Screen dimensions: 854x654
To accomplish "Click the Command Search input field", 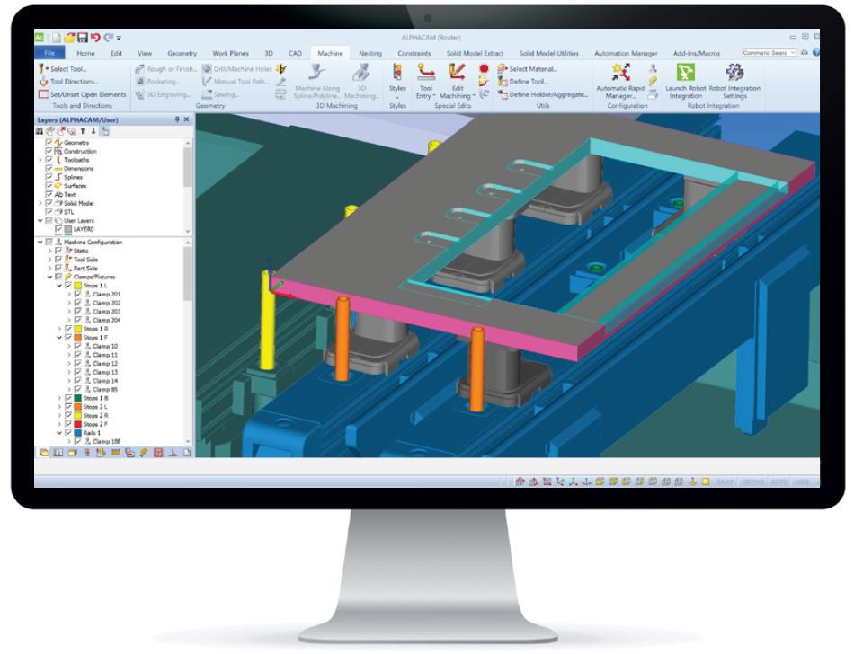I will [769, 53].
